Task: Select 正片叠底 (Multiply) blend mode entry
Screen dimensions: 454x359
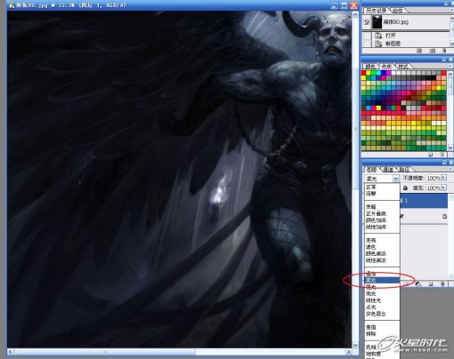Action: pyautogui.click(x=376, y=213)
